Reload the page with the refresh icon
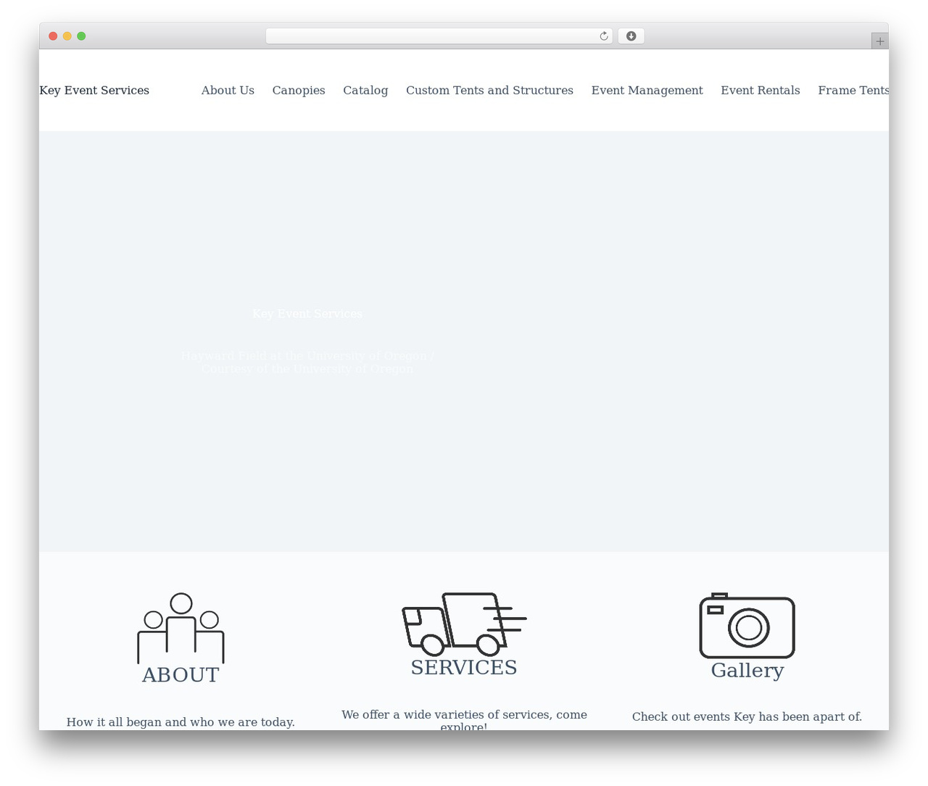This screenshot has width=928, height=786. [603, 36]
